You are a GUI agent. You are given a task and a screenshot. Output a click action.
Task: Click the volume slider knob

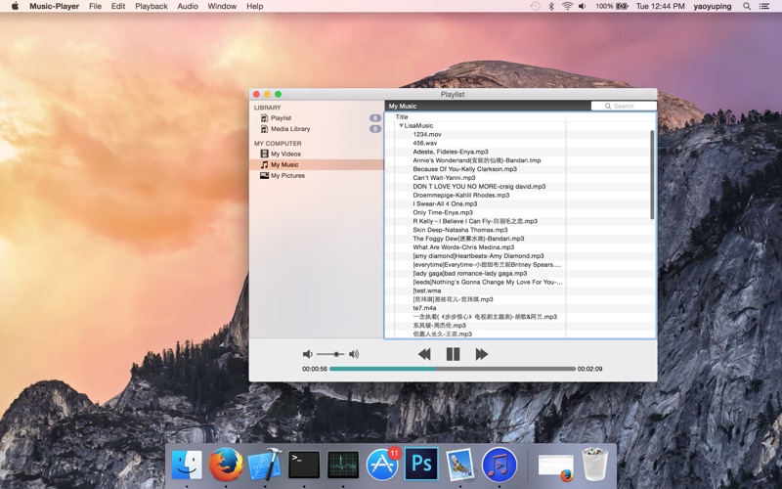click(x=337, y=354)
